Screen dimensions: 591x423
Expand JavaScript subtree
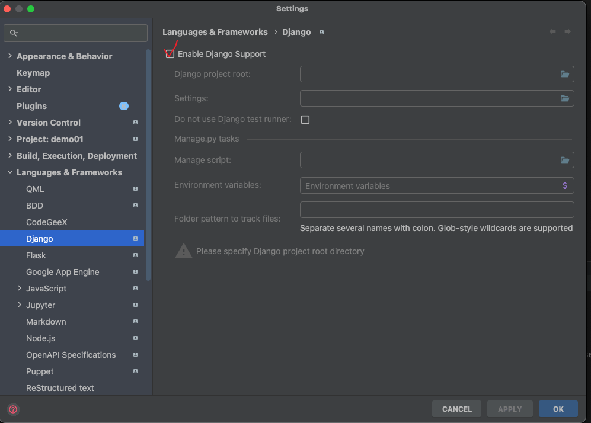click(x=20, y=288)
